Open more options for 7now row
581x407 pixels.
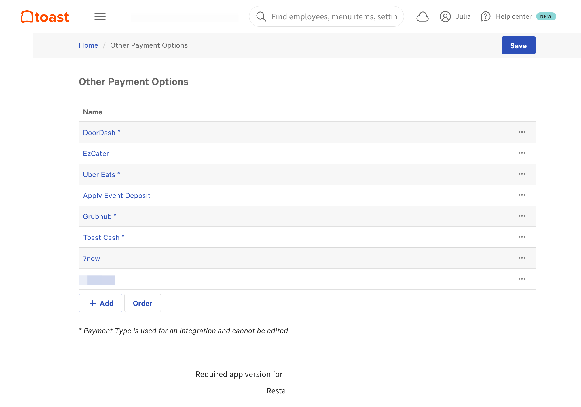click(x=522, y=258)
